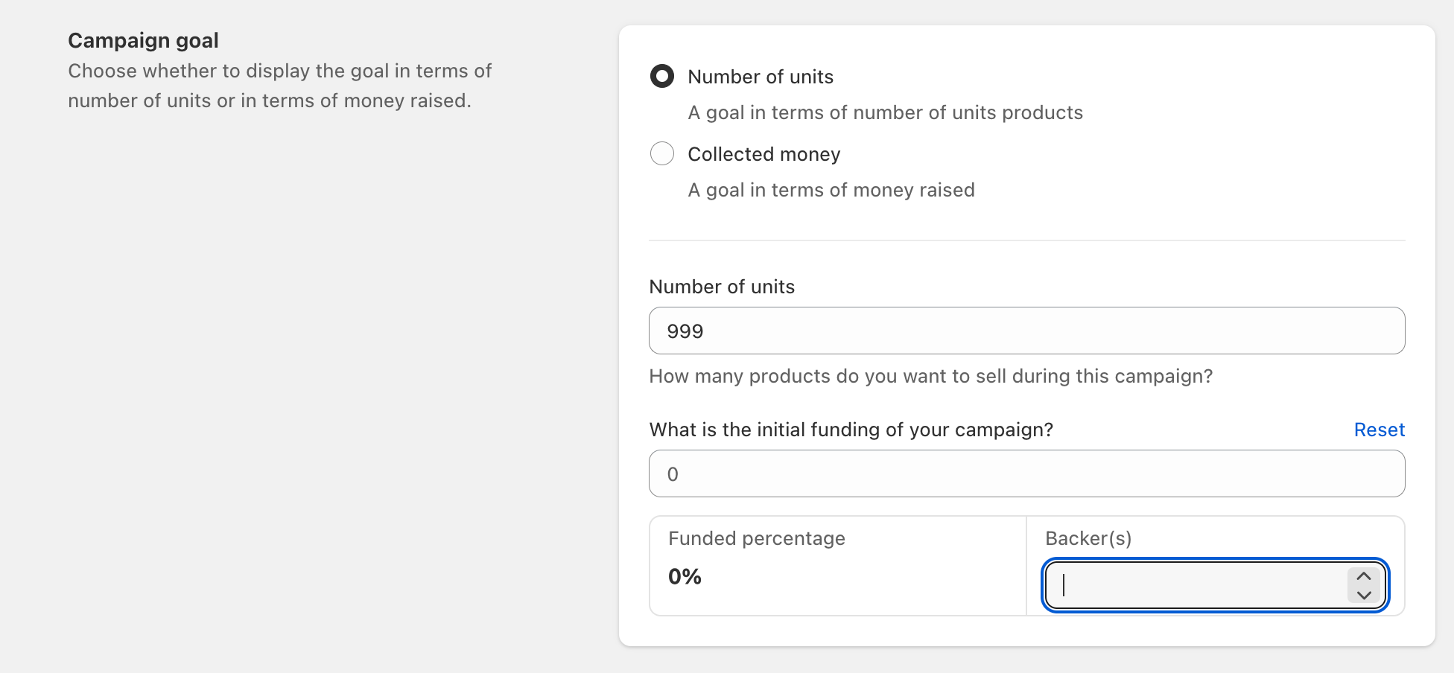Click the "Backer(s)" label text
Viewport: 1454px width, 673px height.
(x=1088, y=538)
